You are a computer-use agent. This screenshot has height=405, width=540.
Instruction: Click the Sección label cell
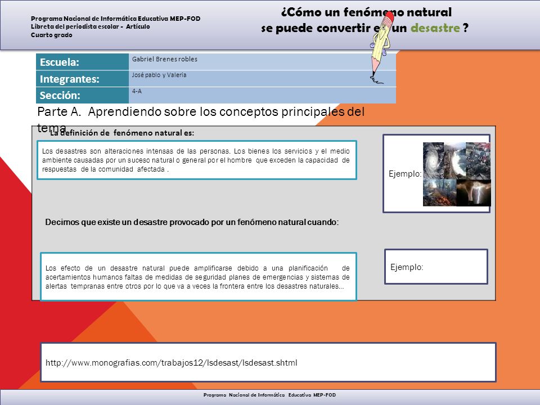82,96
